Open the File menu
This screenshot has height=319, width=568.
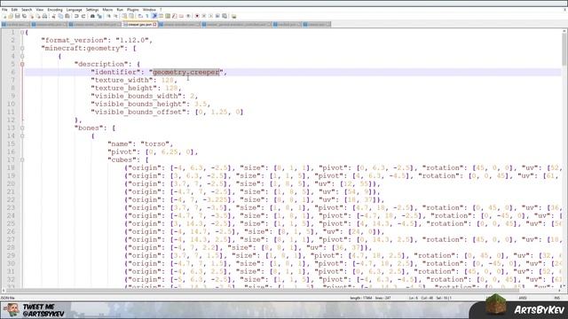coord(4,10)
